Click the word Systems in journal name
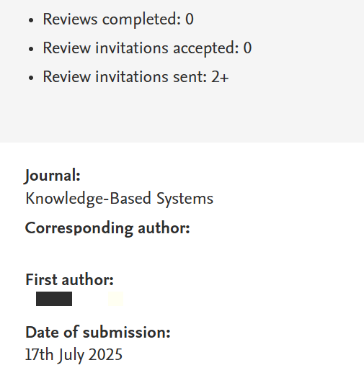The width and height of the screenshot is (364, 378). [185, 199]
